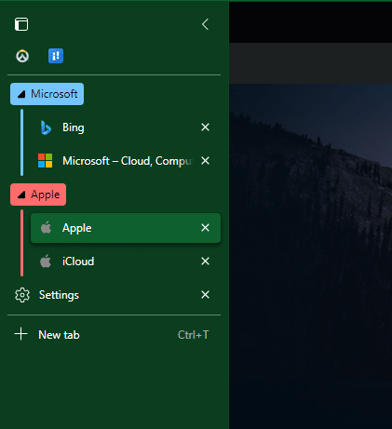Click the Settings gear icon
The image size is (392, 429).
(x=22, y=295)
